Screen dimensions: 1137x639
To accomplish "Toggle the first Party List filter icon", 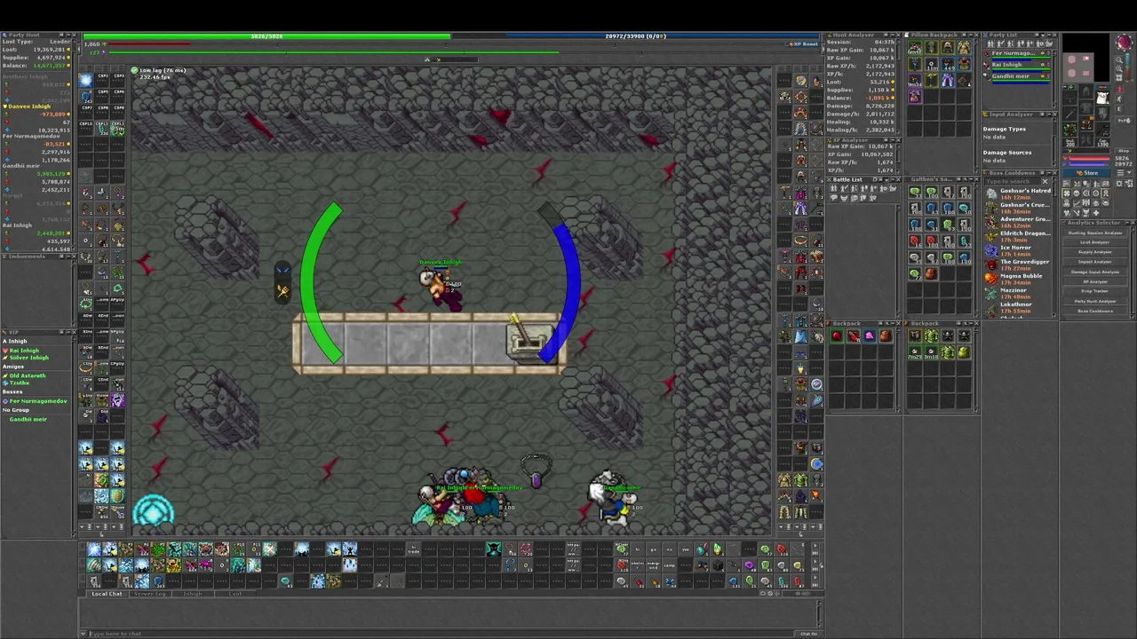I will coord(989,44).
